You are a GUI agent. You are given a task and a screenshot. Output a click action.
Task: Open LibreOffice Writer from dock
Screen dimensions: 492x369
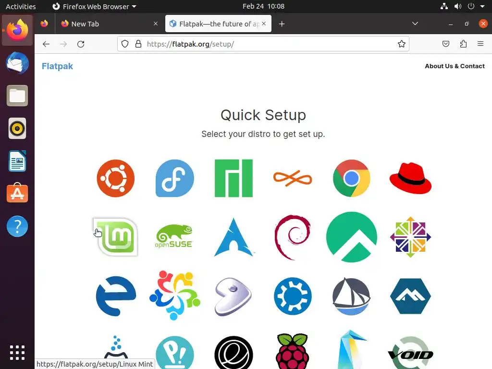tap(17, 161)
